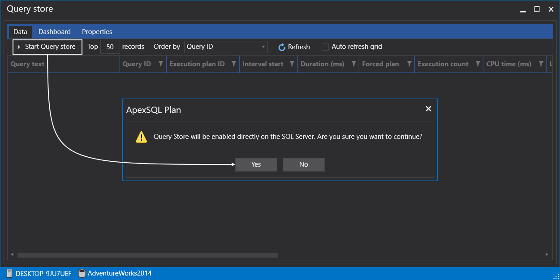Click Yes in ApexSQL Plan dialog
This screenshot has width=560, height=280.
click(x=256, y=164)
